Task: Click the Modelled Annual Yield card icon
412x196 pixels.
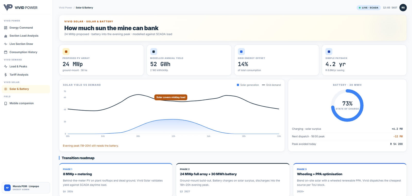Action: pos(154,52)
